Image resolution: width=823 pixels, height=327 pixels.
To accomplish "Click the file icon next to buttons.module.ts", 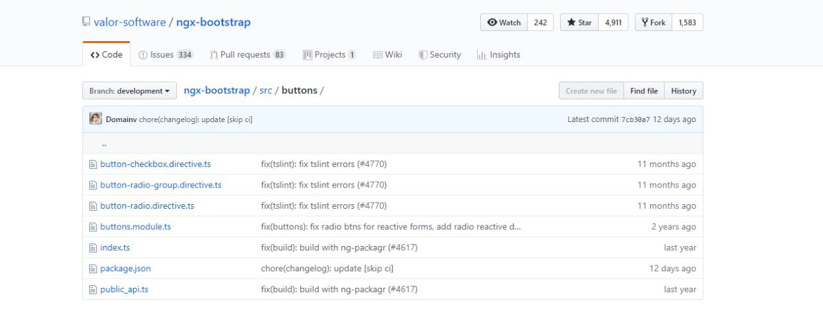I will (93, 227).
